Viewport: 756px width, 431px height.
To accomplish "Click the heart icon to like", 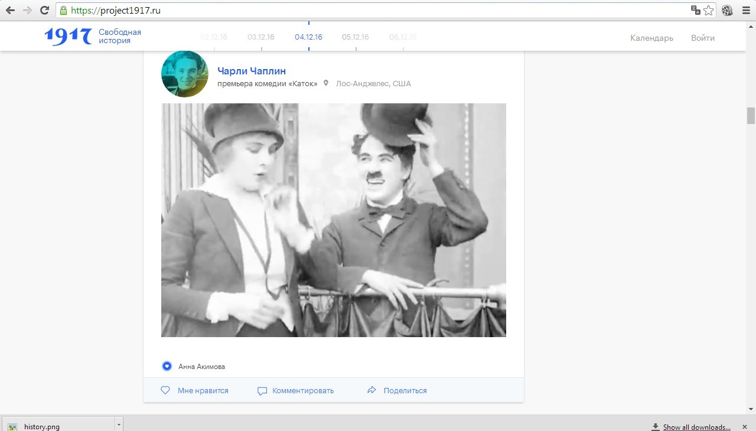I will coord(165,390).
